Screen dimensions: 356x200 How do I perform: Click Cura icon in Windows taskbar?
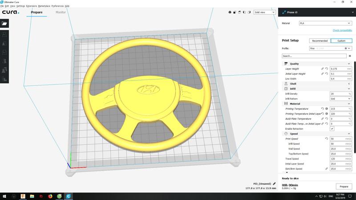(x=69, y=196)
